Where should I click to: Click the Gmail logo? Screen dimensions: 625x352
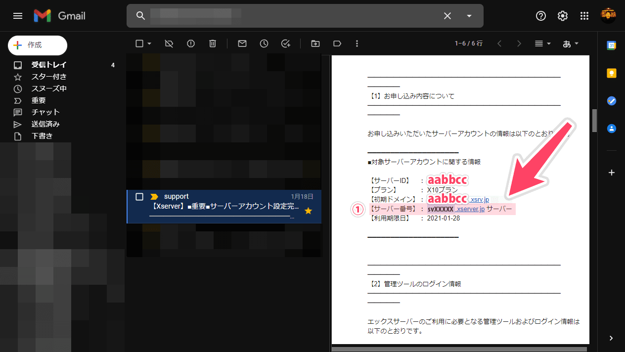tap(60, 16)
